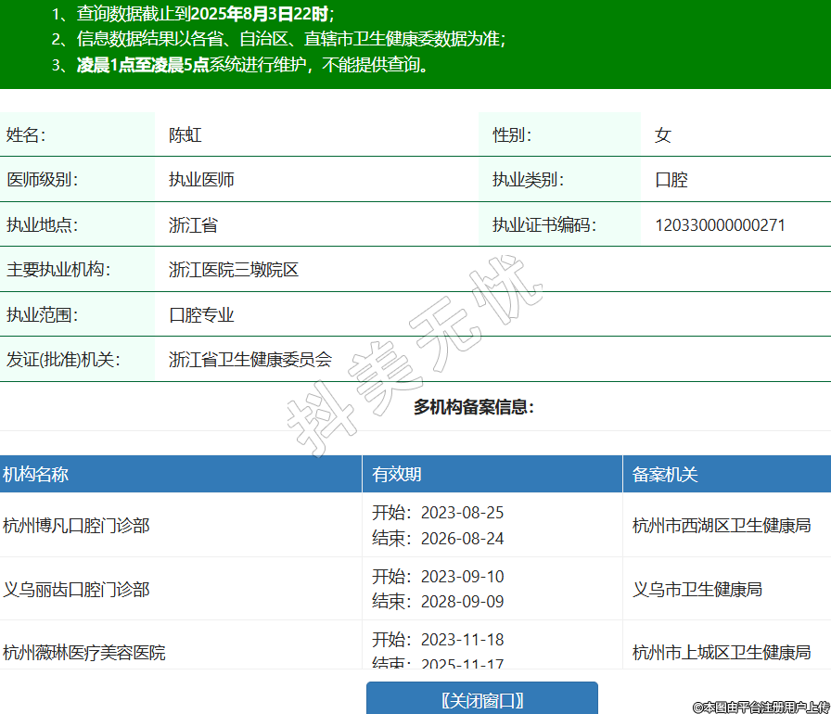Click the 浙江省卫生健康委员会 issuing authority text

click(250, 360)
